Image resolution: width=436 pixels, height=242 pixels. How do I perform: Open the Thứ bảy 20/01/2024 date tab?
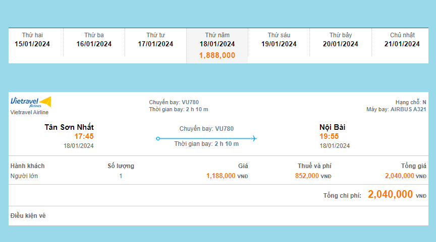[x=341, y=40]
